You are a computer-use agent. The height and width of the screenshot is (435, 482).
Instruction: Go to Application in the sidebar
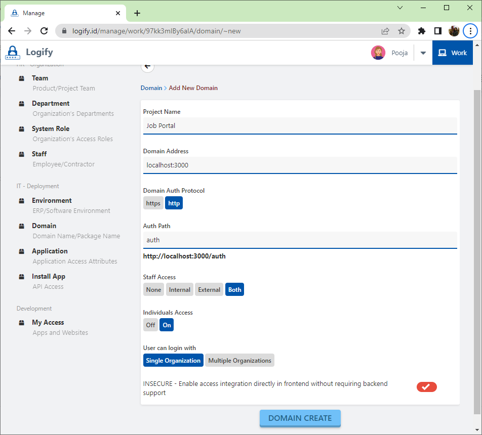[x=50, y=251]
